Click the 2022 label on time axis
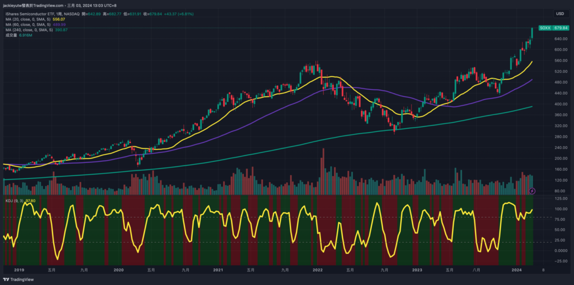 tap(318, 270)
